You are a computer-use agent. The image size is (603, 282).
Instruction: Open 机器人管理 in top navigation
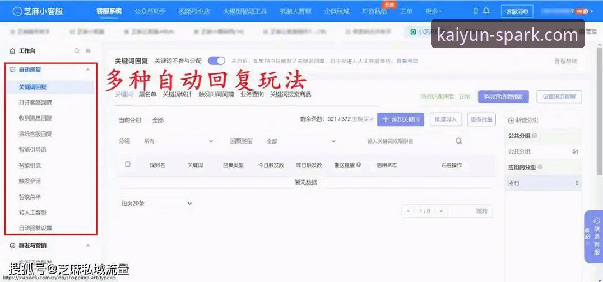[x=295, y=11]
